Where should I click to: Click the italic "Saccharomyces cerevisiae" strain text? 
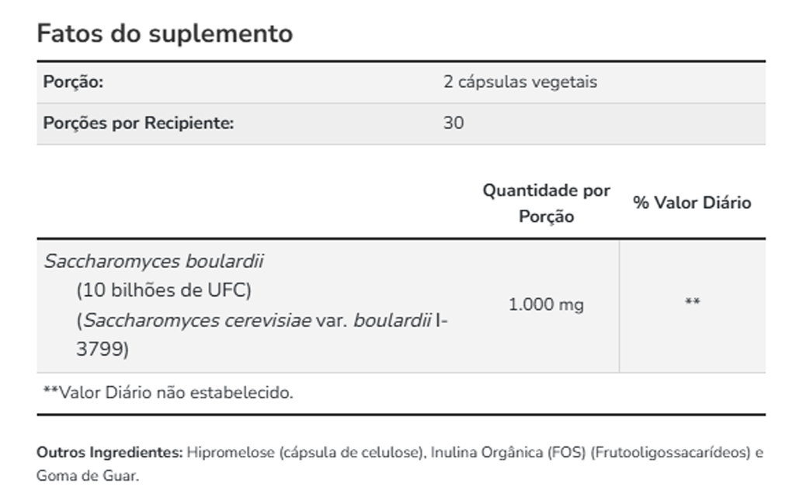click(197, 321)
